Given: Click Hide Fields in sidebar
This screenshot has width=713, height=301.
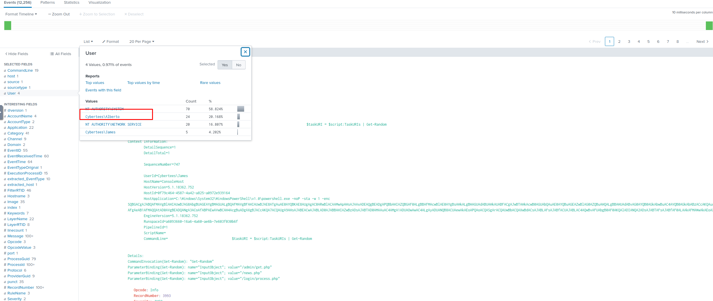Looking at the screenshot, I should [17, 54].
